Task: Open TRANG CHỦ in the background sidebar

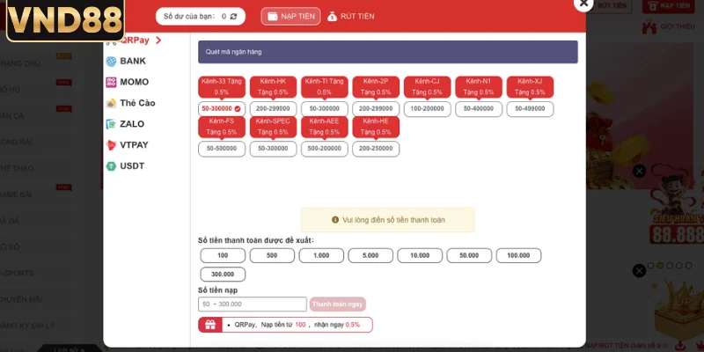Action: pos(20,63)
